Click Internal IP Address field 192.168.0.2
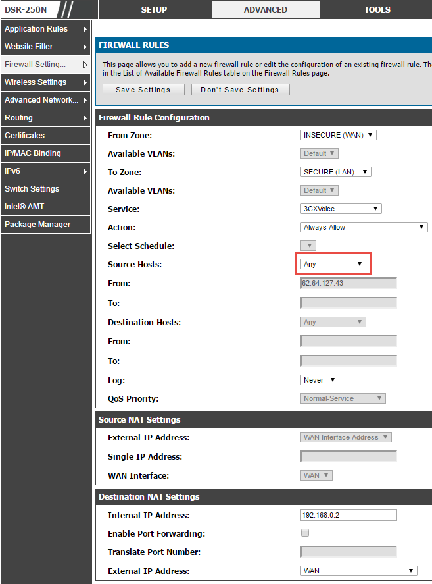The width and height of the screenshot is (432, 584). 348,515
